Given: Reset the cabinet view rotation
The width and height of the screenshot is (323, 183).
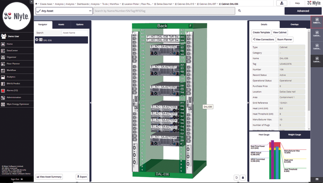Looking at the screenshot, I should (237, 177).
